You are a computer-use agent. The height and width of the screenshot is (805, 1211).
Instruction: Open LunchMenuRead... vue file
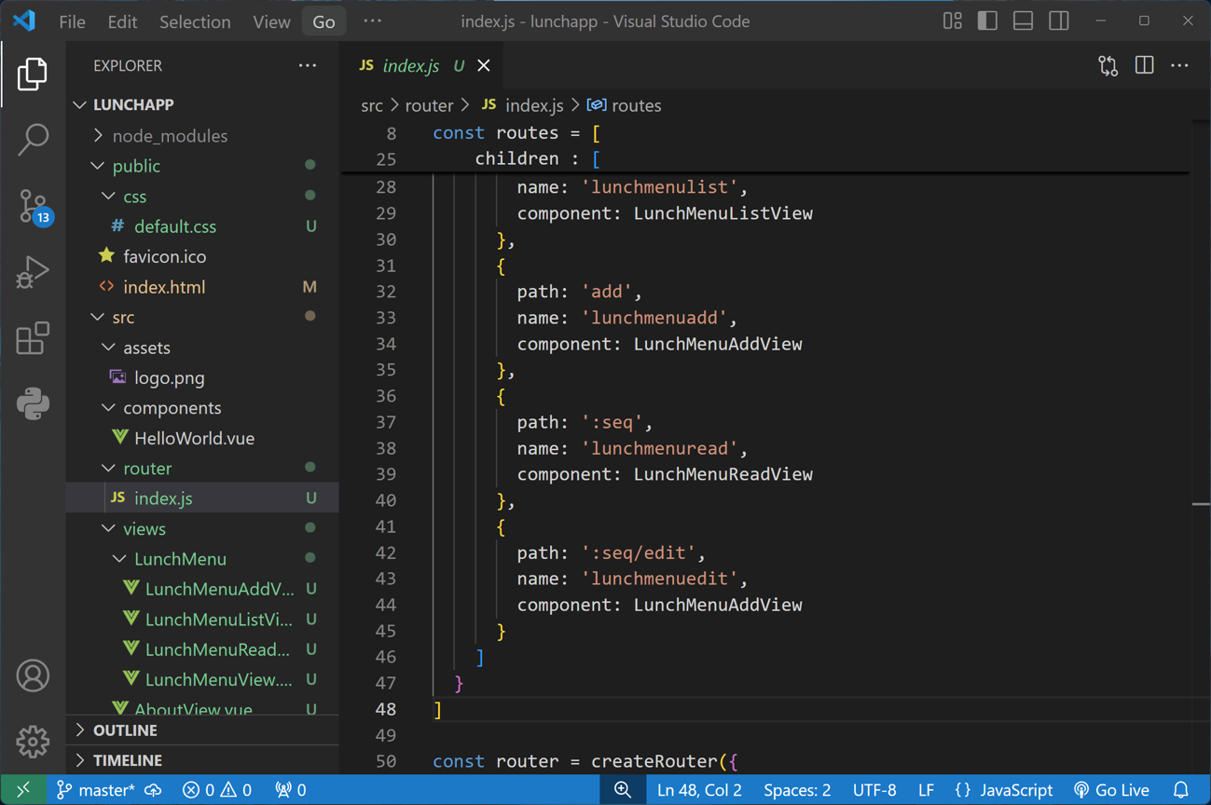202,649
